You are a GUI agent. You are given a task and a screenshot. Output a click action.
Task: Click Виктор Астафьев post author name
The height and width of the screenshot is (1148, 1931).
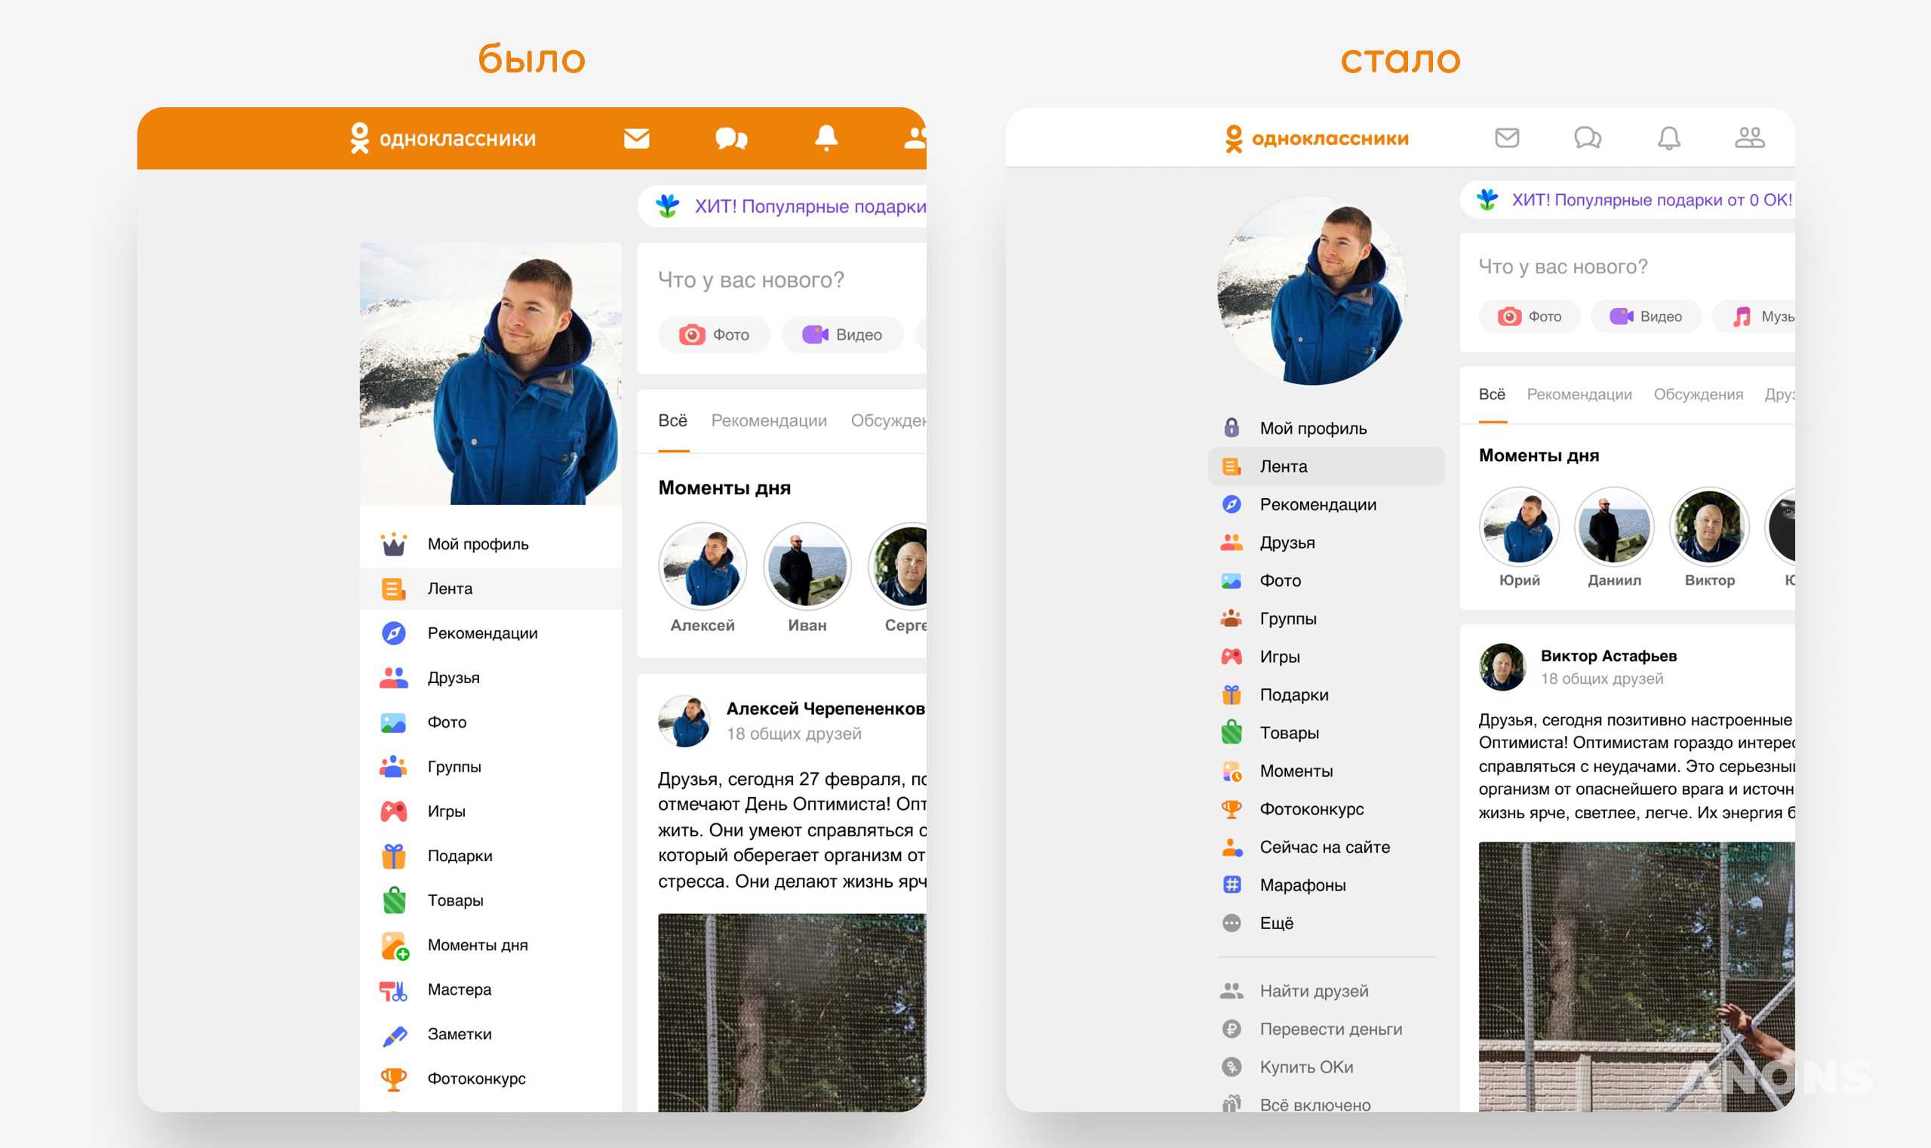tap(1608, 656)
